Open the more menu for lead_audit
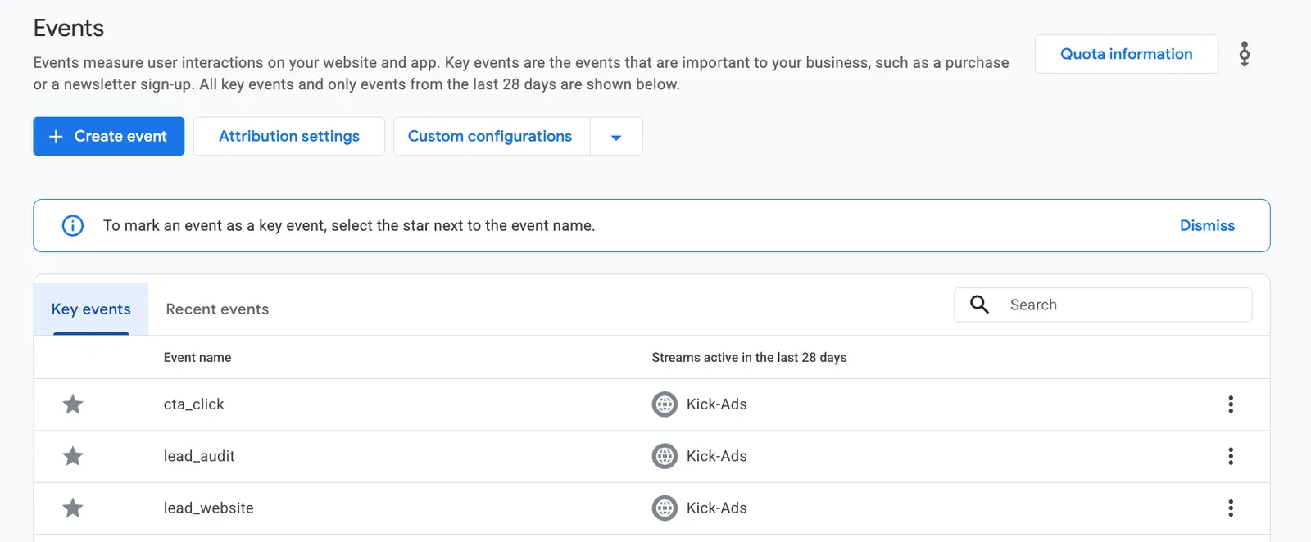Image resolution: width=1311 pixels, height=542 pixels. pos(1230,456)
